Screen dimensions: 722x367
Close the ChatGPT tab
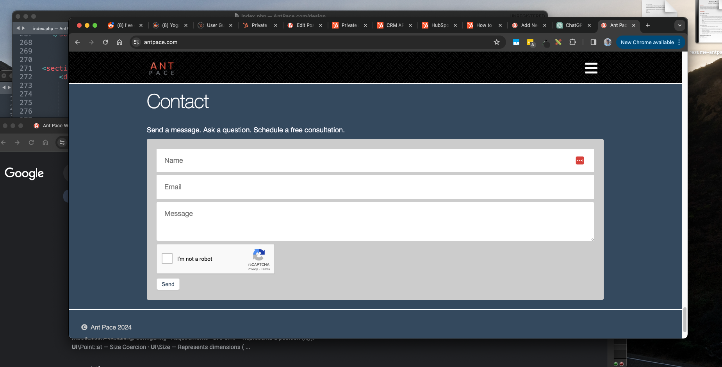589,25
